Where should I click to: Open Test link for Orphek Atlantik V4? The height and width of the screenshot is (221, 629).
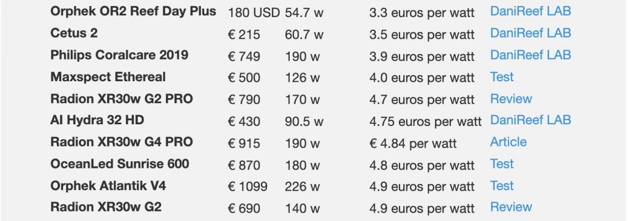tap(502, 186)
